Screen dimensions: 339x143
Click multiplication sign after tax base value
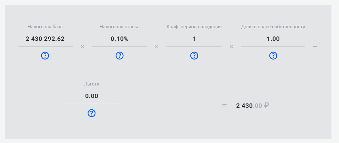pyautogui.click(x=82, y=47)
